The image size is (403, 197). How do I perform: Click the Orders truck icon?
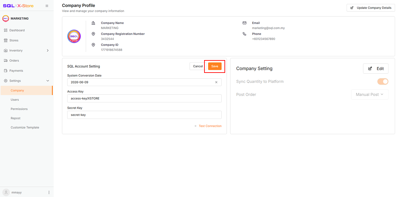click(6, 60)
